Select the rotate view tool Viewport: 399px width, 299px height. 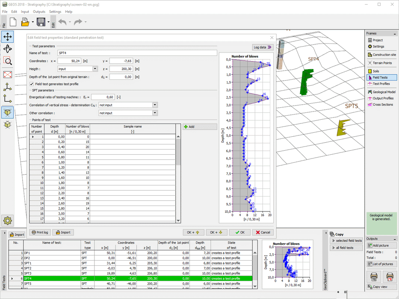(8, 49)
